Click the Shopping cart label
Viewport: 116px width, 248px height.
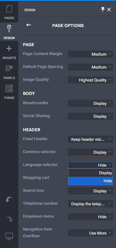pyautogui.click(x=36, y=178)
